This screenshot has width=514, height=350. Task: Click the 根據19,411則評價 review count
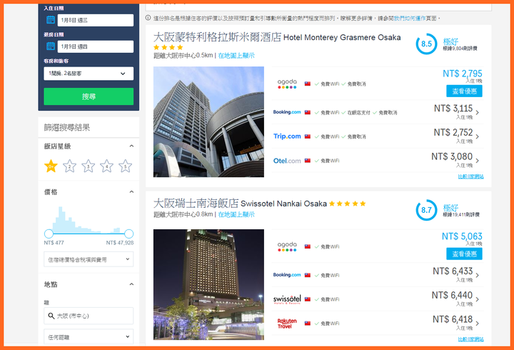coord(461,214)
